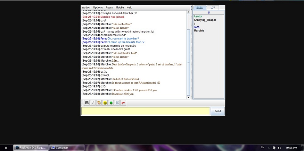Screen dimensions: 304x151
Task: Open the Windows Start button
Action: pos(6,148)
